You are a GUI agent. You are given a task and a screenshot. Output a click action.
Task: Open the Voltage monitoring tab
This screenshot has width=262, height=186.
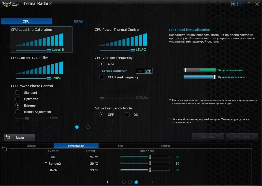pyautogui.click(x=31, y=146)
